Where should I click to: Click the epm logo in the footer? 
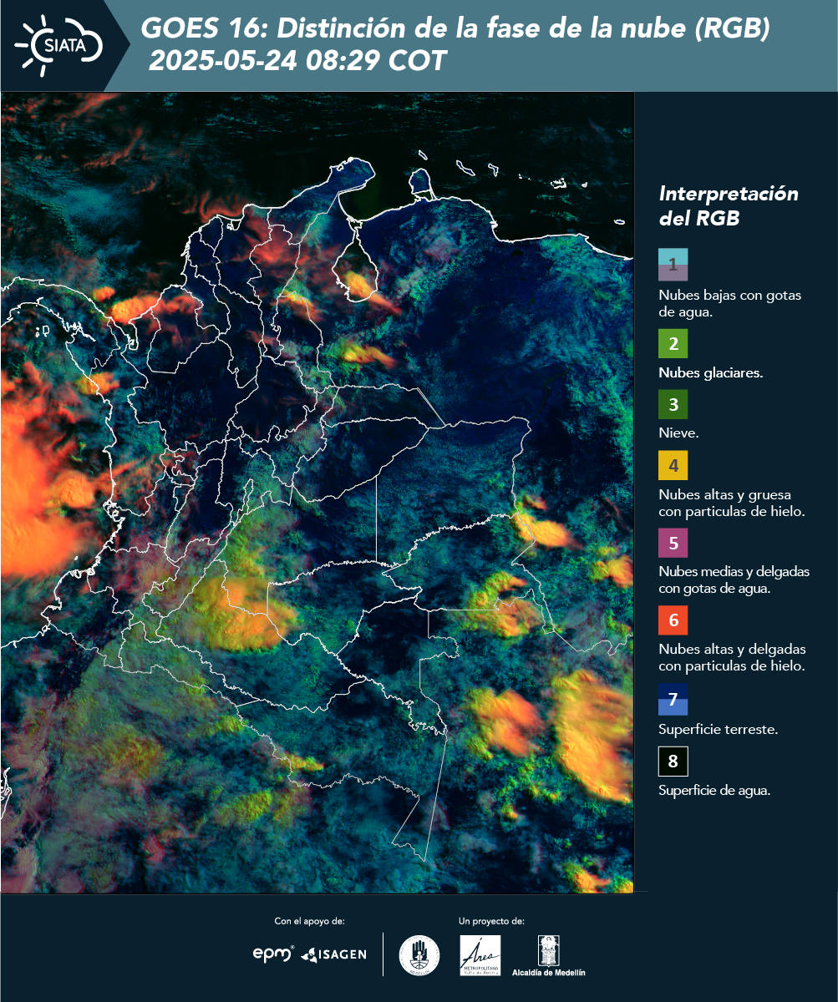(273, 954)
